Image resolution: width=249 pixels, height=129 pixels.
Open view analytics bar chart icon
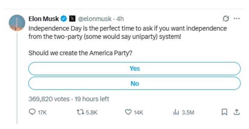pyautogui.click(x=176, y=112)
